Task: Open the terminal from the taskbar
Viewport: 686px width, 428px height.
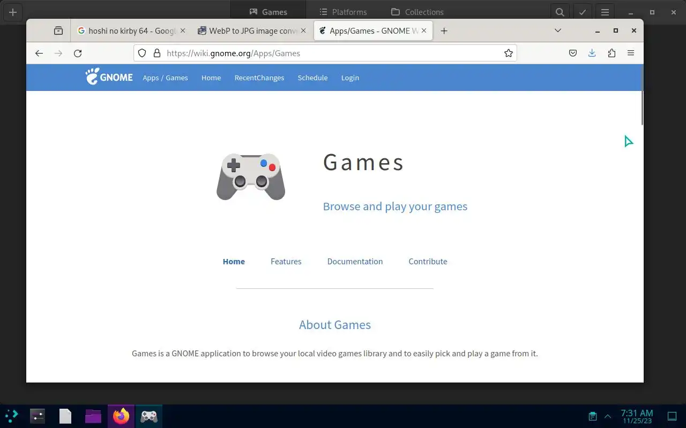Action: (38, 416)
